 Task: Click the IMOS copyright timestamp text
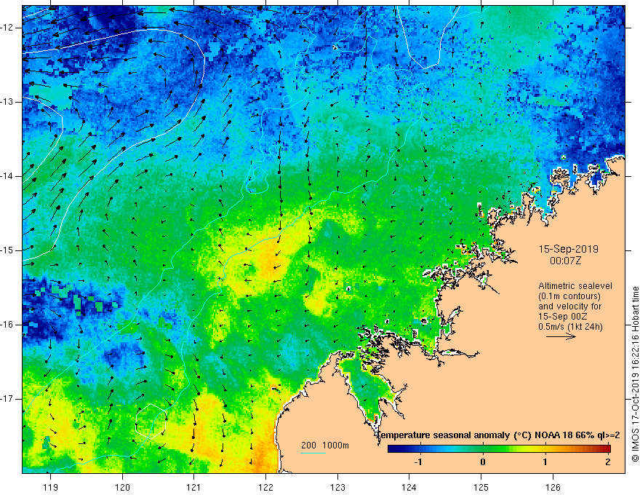tap(635, 374)
